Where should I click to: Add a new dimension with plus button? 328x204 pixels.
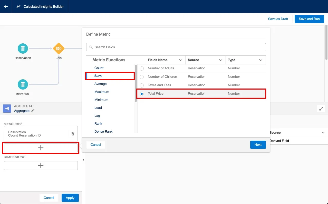(41, 166)
